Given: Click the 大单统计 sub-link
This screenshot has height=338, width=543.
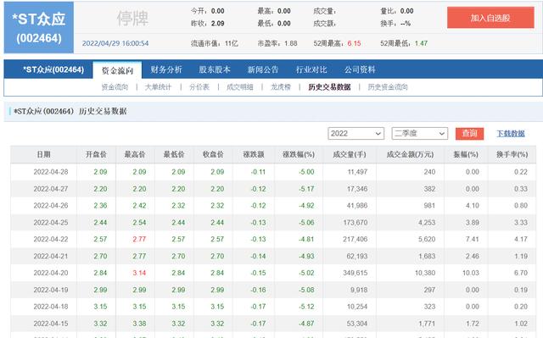Looking at the screenshot, I should [x=158, y=87].
